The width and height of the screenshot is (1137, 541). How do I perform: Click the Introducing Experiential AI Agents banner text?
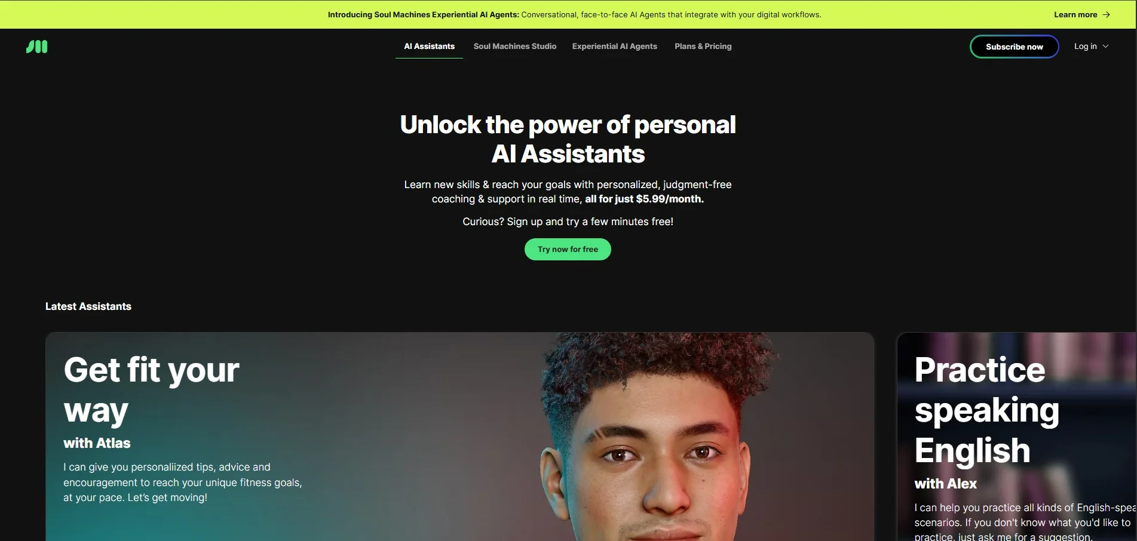(x=574, y=14)
